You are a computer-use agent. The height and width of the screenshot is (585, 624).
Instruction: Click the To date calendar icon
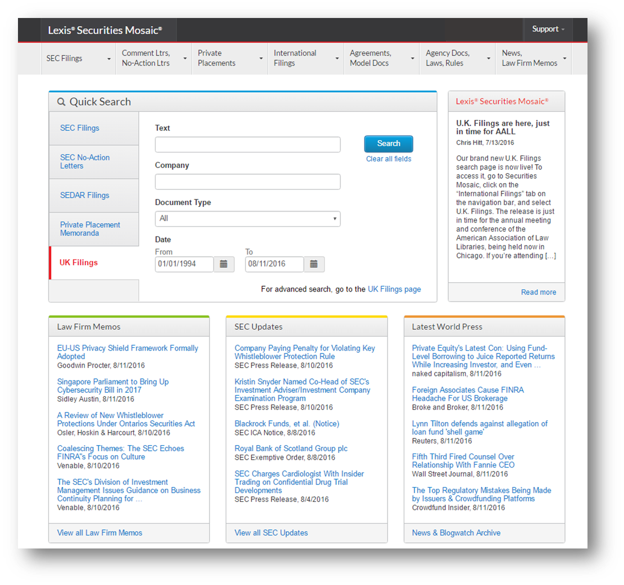click(314, 264)
